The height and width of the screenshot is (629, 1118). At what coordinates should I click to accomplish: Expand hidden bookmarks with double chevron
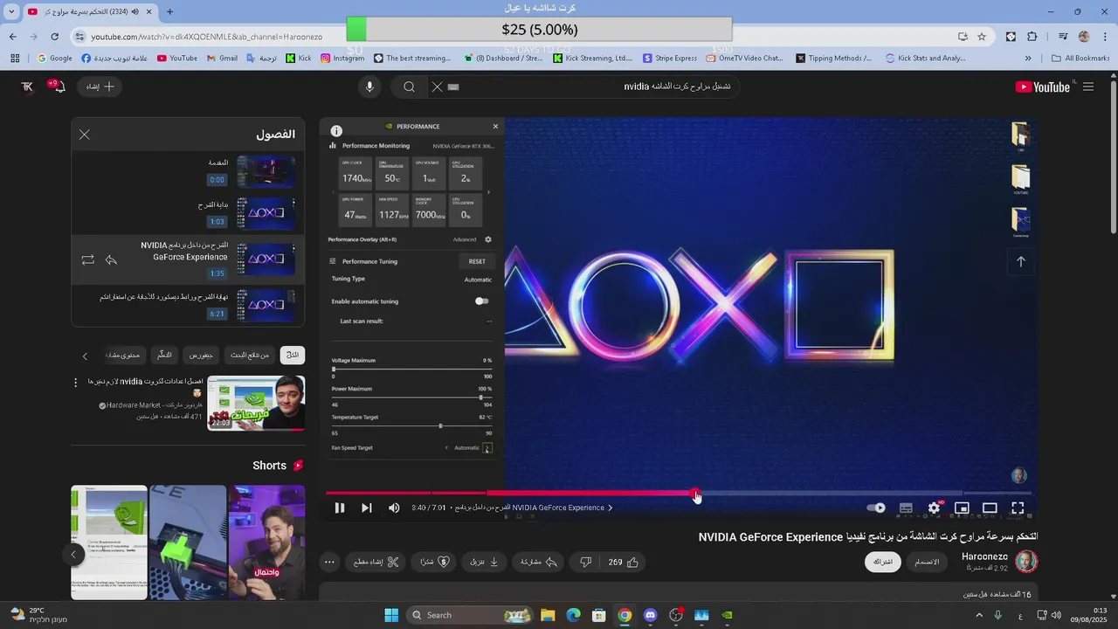pos(1028,59)
